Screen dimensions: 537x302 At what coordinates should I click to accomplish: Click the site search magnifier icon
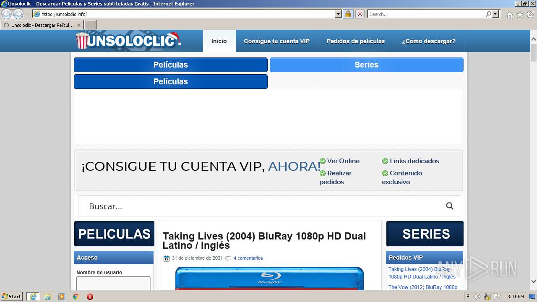[450, 206]
